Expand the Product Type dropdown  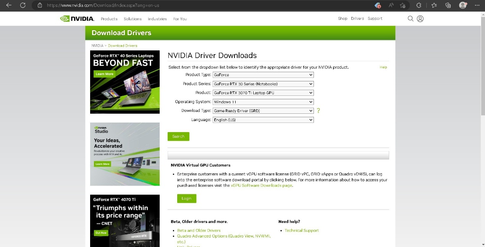click(x=263, y=75)
